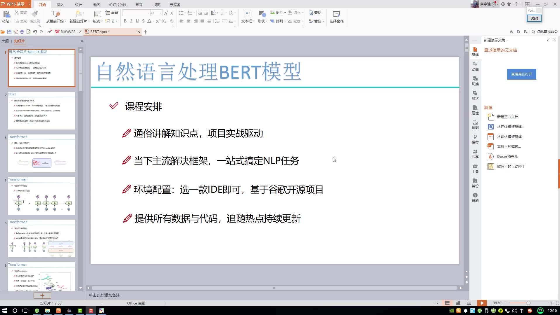This screenshot has height=315, width=560.
Task: Expand the Replace (替换) dropdown
Action: (323, 21)
